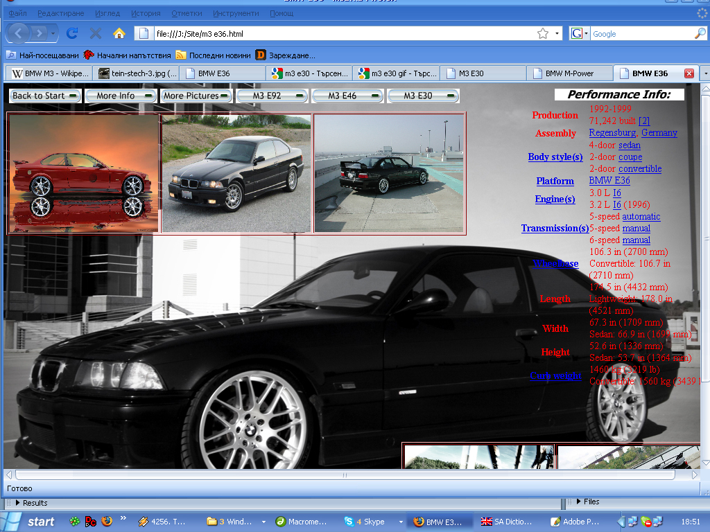Click the Back to Start button
Screen dimensions: 710x532
click(x=45, y=96)
